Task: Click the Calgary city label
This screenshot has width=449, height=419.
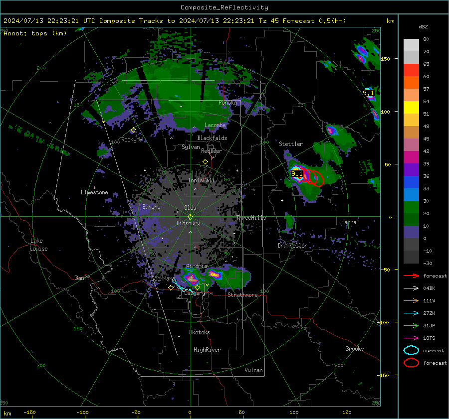Action: 195,293
